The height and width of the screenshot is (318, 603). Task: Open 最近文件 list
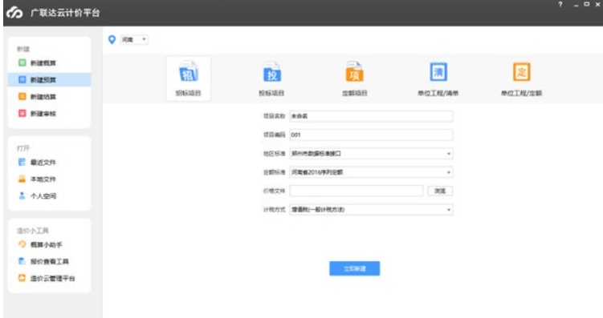pos(49,163)
